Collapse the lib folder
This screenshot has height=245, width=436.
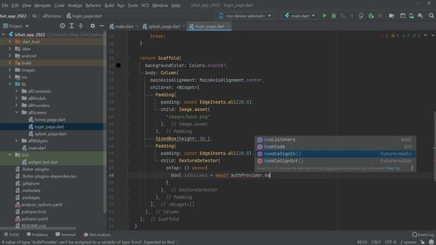pos(10,84)
